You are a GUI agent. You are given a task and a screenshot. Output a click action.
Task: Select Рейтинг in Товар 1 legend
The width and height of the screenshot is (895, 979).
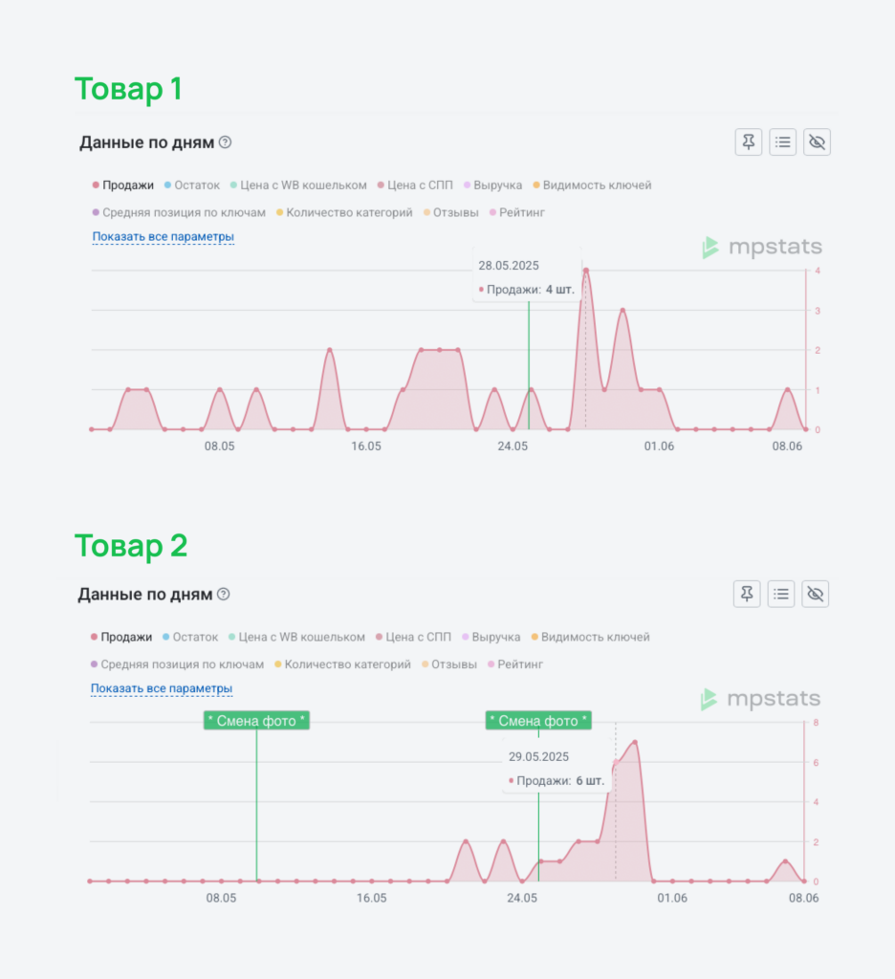coord(518,212)
